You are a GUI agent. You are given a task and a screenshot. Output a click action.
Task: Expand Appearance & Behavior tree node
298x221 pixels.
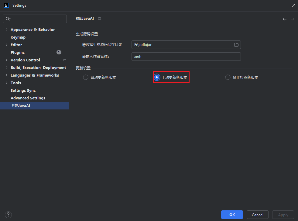coord(7,29)
